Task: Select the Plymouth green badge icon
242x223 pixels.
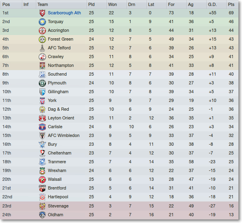Action: (42, 83)
